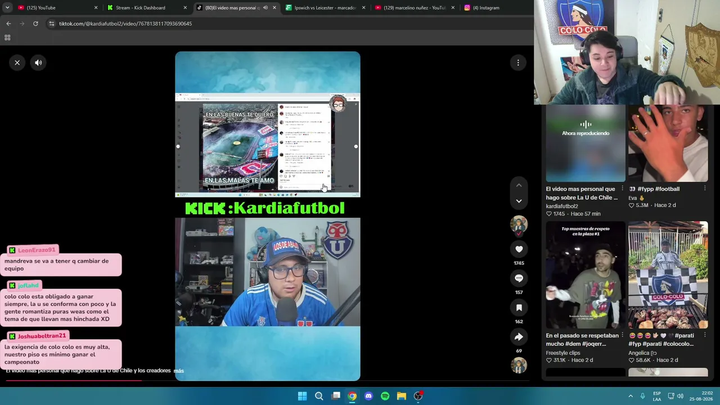Viewport: 720px width, 405px height.
Task: Go to the next video arrow
Action: 519,201
